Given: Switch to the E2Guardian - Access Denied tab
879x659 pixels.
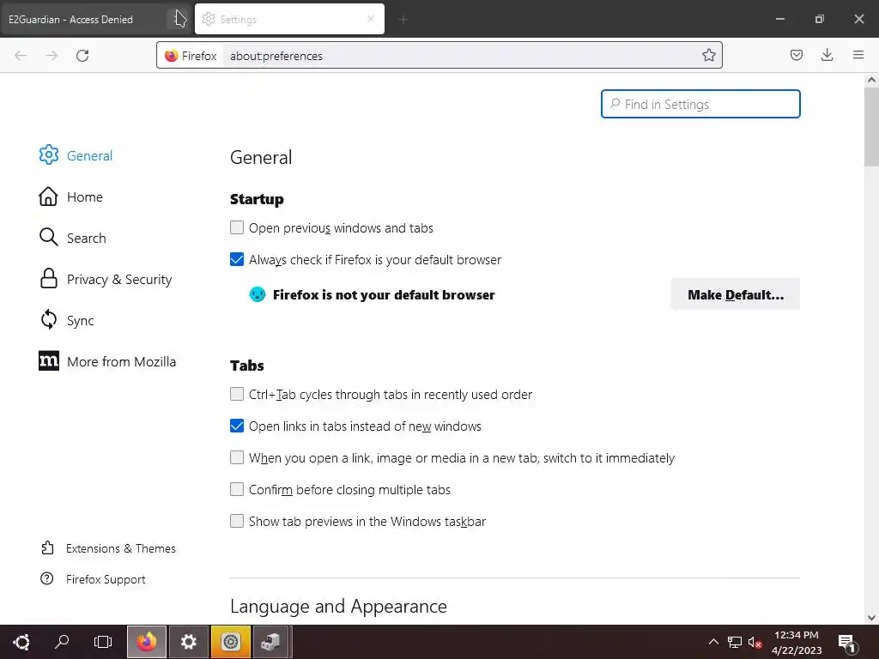Looking at the screenshot, I should coord(70,19).
